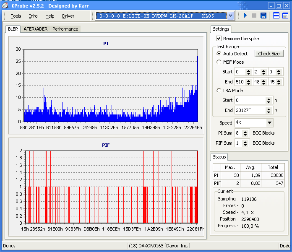Open the LITE-ON drive selection dropdown
The image size is (292, 252).
pyautogui.click(x=230, y=16)
